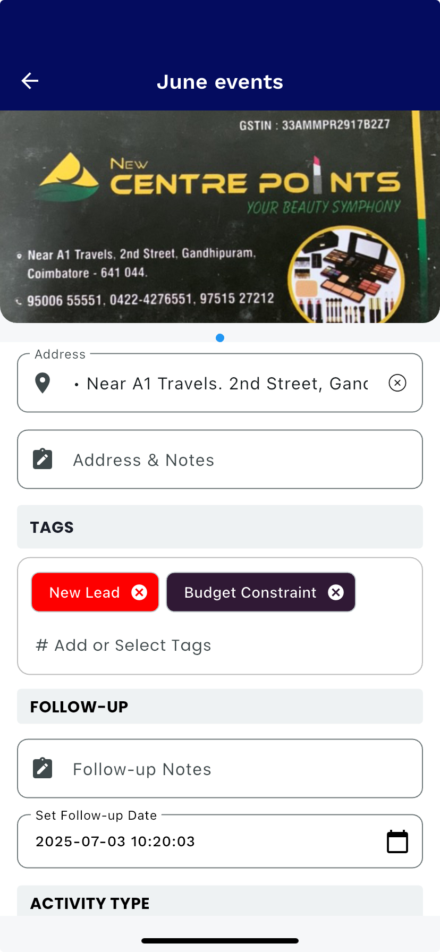
Task: Tap the back arrow icon
Action: 30,81
